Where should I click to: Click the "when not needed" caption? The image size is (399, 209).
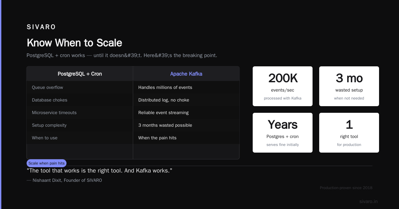point(349,98)
